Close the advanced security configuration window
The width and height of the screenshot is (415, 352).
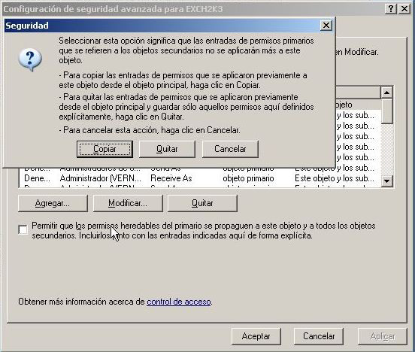point(404,9)
